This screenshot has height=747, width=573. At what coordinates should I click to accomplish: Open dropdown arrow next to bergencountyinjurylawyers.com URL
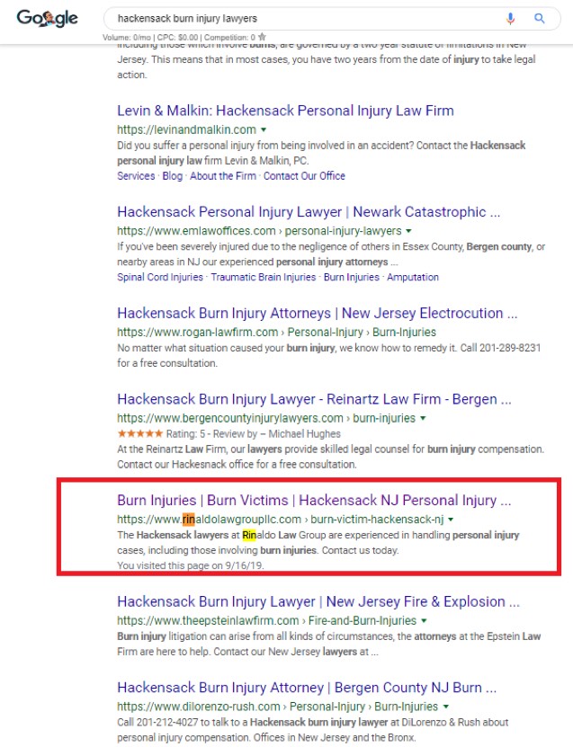tap(423, 418)
